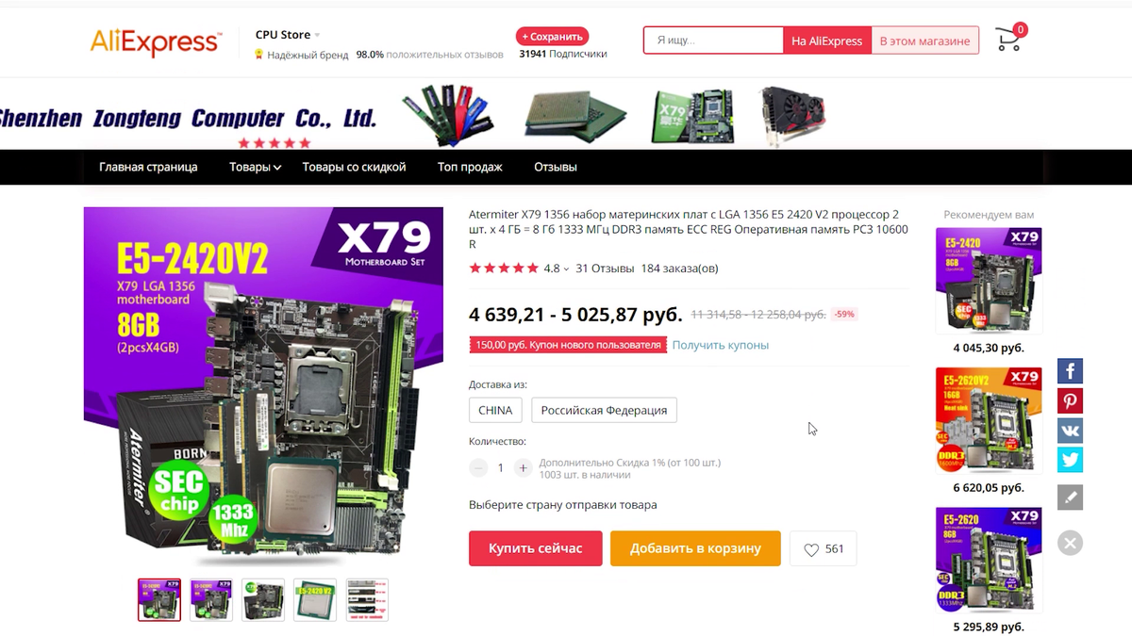Open the Топ продаж tab
1132x636 pixels.
pyautogui.click(x=470, y=167)
